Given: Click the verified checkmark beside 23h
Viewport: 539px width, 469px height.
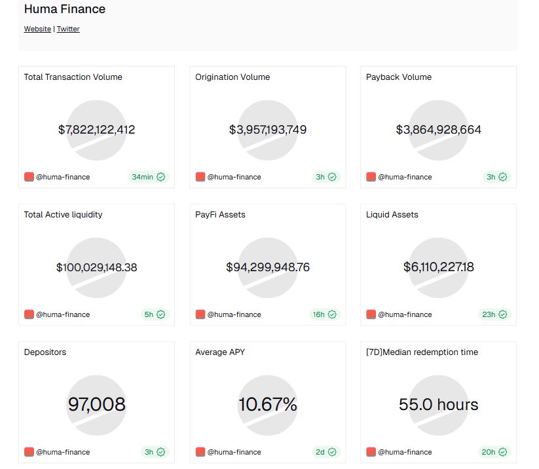Looking at the screenshot, I should pyautogui.click(x=503, y=314).
